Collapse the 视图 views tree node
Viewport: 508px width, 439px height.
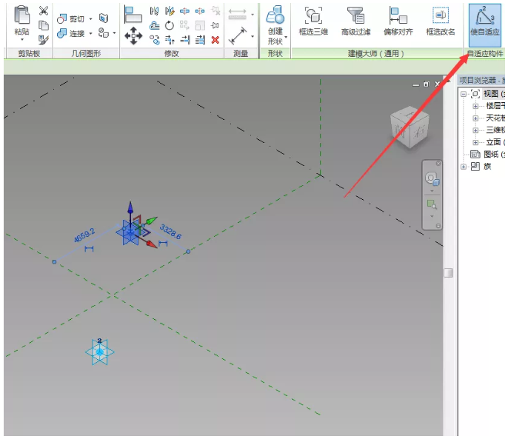tap(464, 94)
